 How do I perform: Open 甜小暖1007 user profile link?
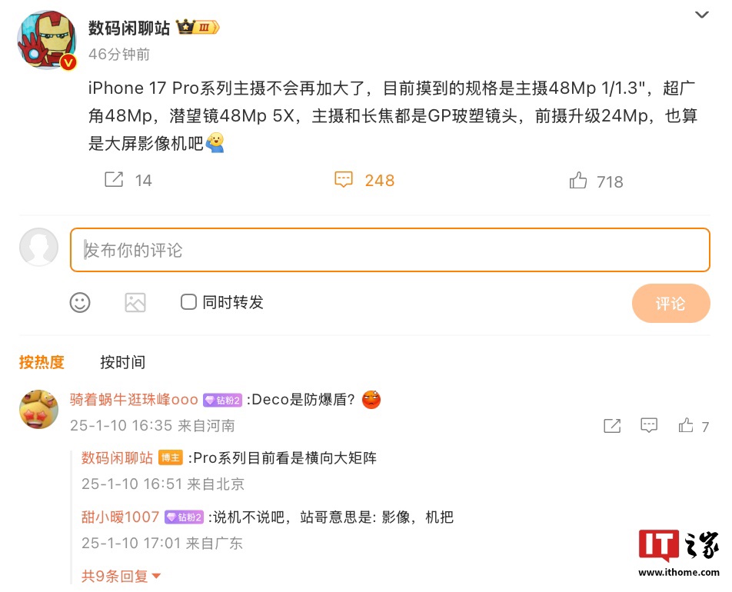coord(121,517)
